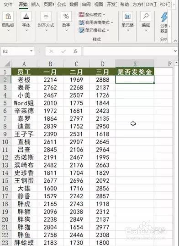Viewport: 179px width, 246px height.
Task: Select column B header
Action: click(50, 64)
